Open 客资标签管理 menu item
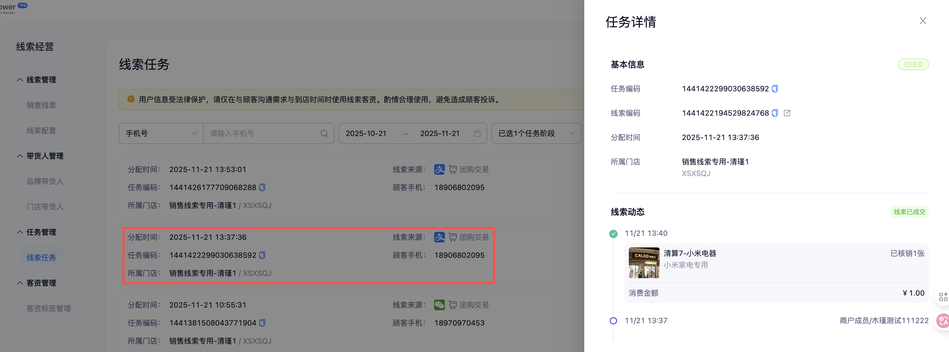The height and width of the screenshot is (352, 949). (49, 308)
